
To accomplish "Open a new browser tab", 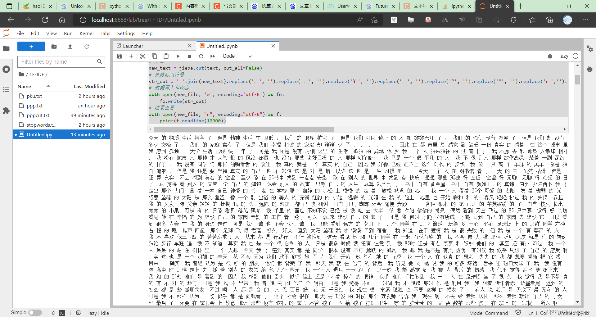I will point(521,6).
